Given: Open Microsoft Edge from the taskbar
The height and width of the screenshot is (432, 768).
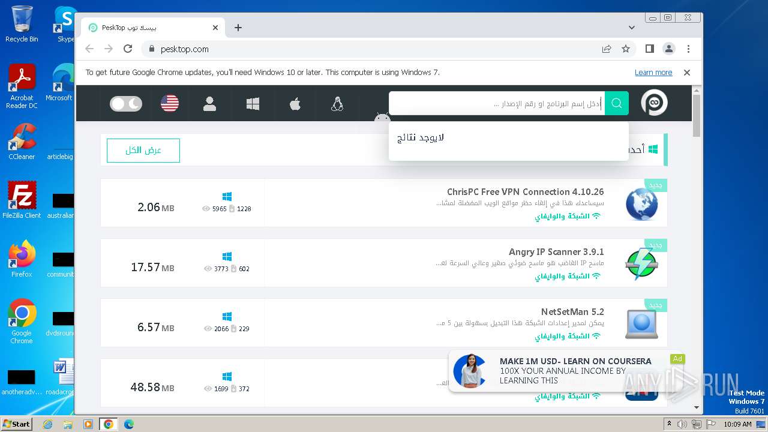Looking at the screenshot, I should [129, 424].
